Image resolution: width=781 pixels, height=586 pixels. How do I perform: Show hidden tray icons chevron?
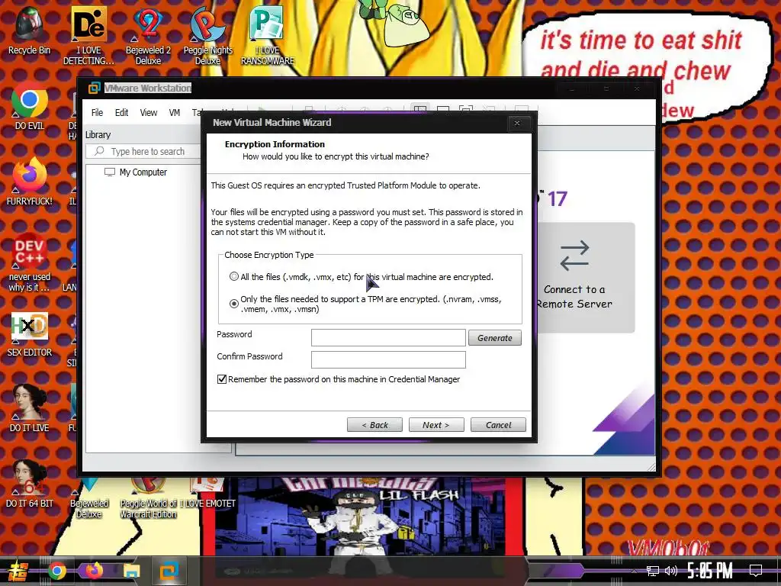(634, 571)
